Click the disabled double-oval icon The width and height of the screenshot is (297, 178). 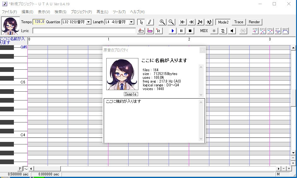tap(243, 31)
